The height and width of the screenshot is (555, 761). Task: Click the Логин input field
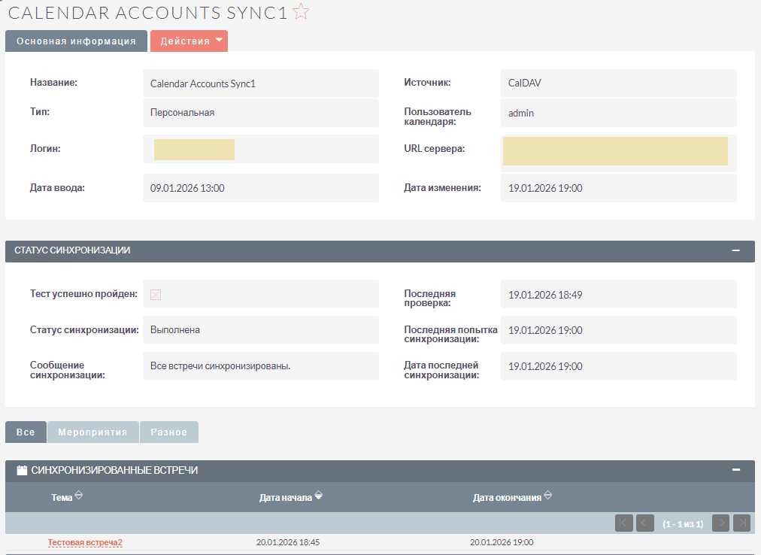click(x=194, y=149)
